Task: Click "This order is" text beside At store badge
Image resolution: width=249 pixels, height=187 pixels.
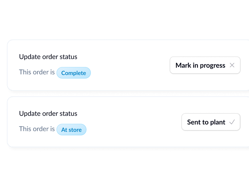Action: click(37, 129)
